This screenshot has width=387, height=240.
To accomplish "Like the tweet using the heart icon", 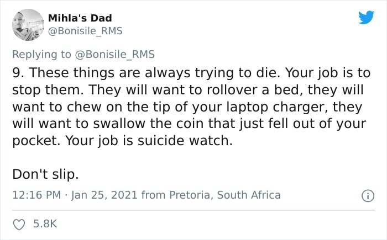I will click(19, 224).
